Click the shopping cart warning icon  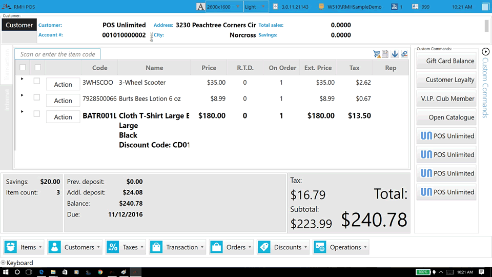[377, 54]
